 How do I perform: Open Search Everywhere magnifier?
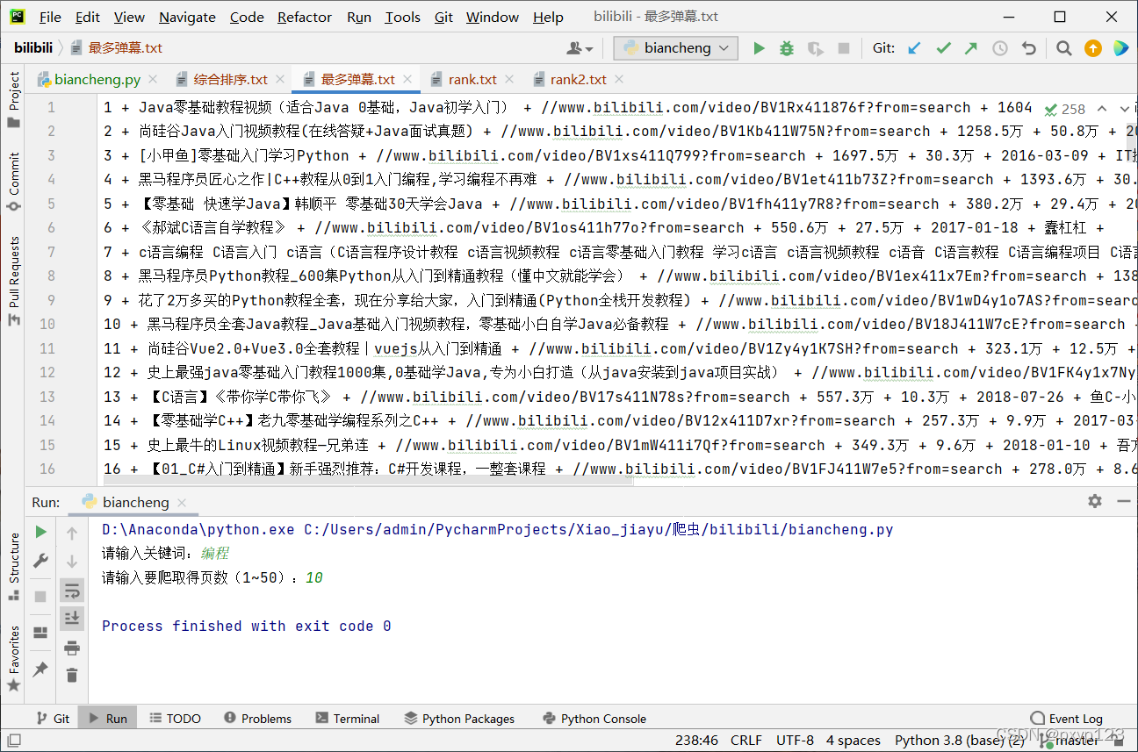click(x=1063, y=48)
